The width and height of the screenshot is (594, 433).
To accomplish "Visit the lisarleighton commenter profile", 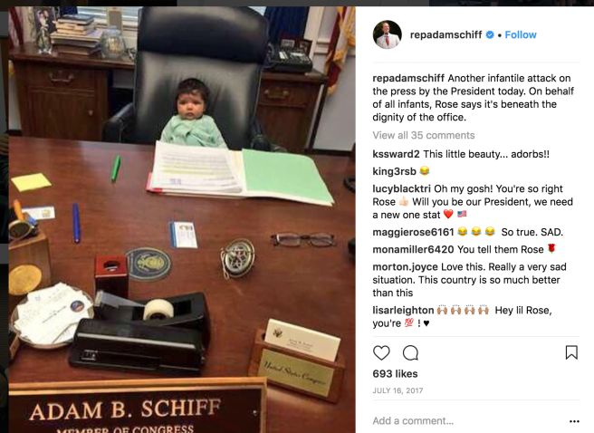I will (403, 311).
